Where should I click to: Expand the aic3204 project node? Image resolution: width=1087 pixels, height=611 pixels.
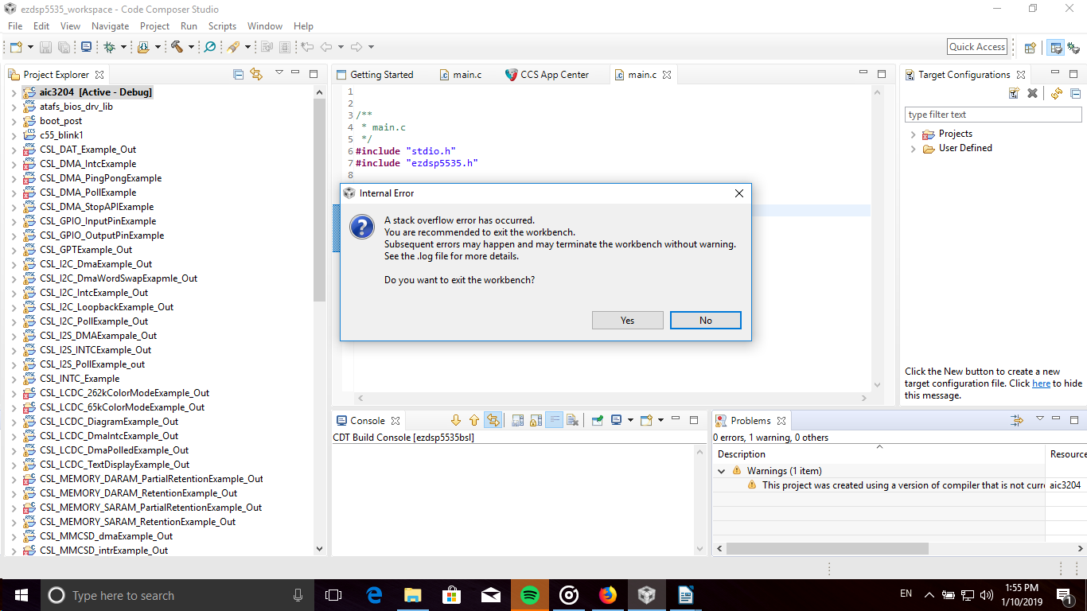point(14,92)
